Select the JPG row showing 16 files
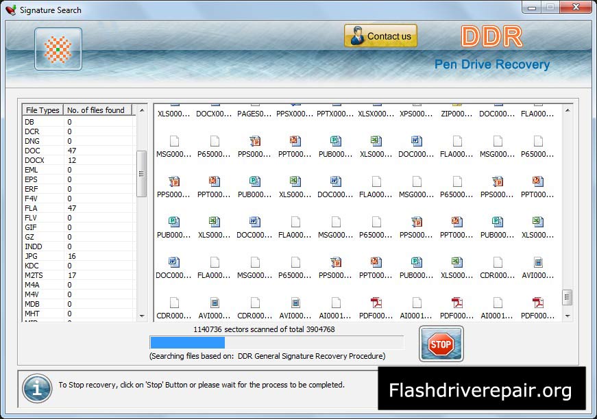Image resolution: width=597 pixels, height=419 pixels. click(79, 256)
